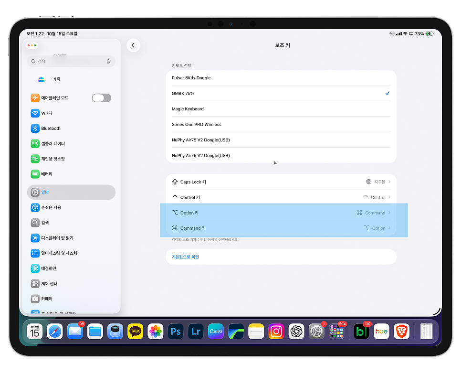Open Notes app in dock
461x375 pixels.
click(x=256, y=332)
